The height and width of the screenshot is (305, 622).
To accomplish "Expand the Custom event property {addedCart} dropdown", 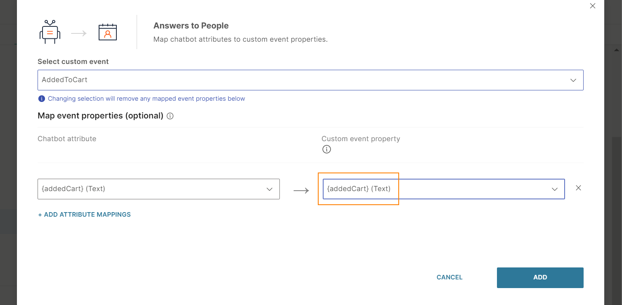I will coord(444,189).
